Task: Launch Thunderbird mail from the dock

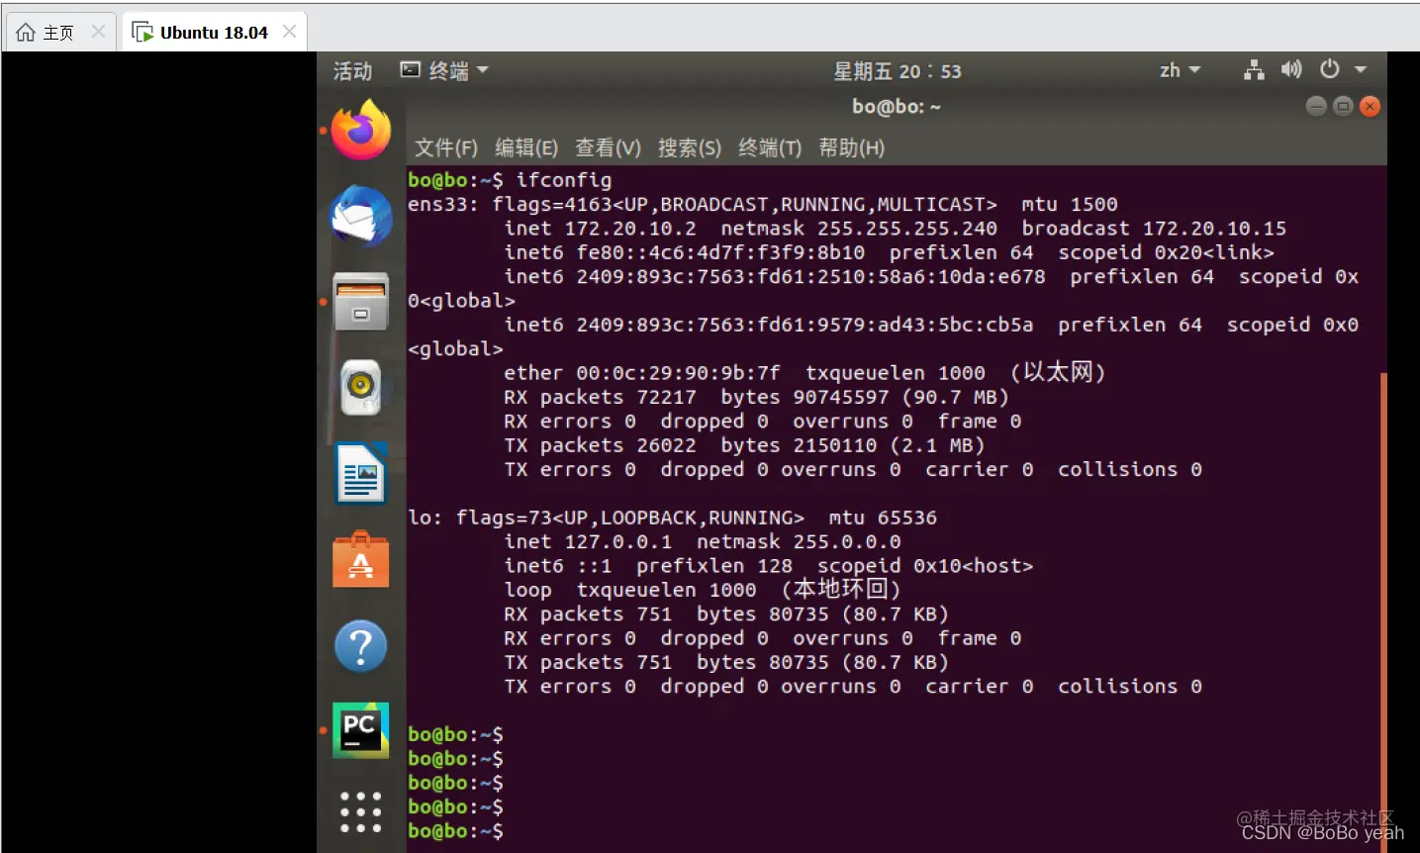Action: [360, 216]
